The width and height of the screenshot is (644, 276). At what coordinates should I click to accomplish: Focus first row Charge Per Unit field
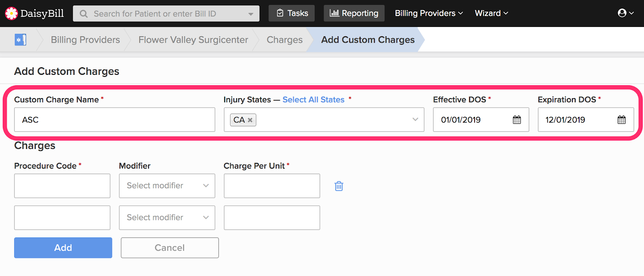click(x=272, y=186)
